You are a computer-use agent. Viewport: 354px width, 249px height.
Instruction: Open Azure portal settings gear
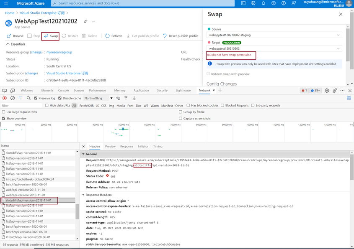(x=274, y=3)
